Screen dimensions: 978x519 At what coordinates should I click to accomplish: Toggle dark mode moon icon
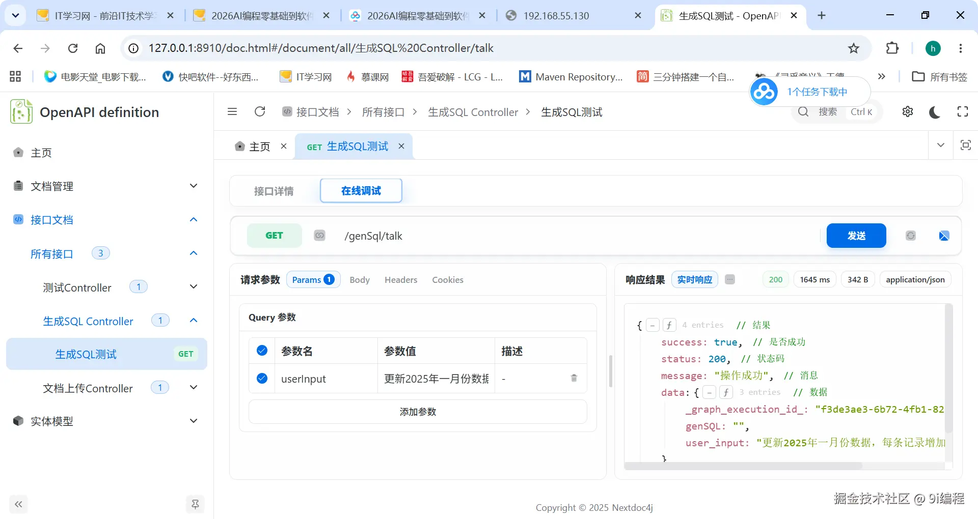click(x=935, y=112)
